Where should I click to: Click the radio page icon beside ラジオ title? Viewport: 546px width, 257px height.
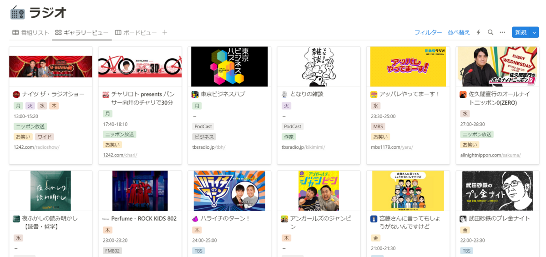pyautogui.click(x=17, y=12)
